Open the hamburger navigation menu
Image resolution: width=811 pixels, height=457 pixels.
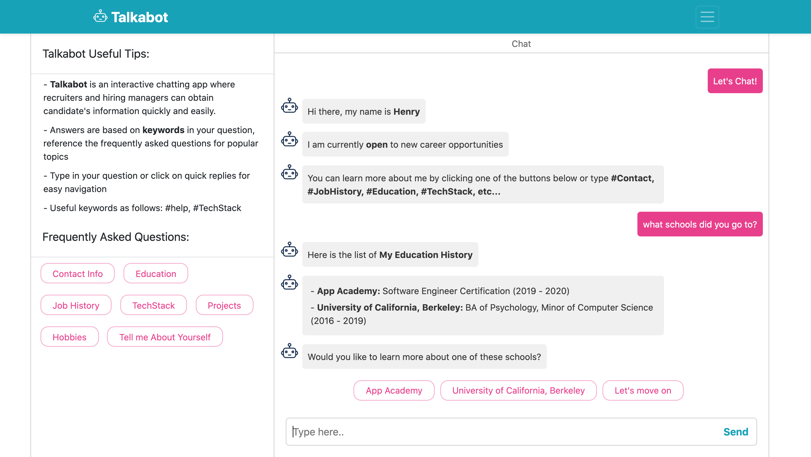point(707,17)
